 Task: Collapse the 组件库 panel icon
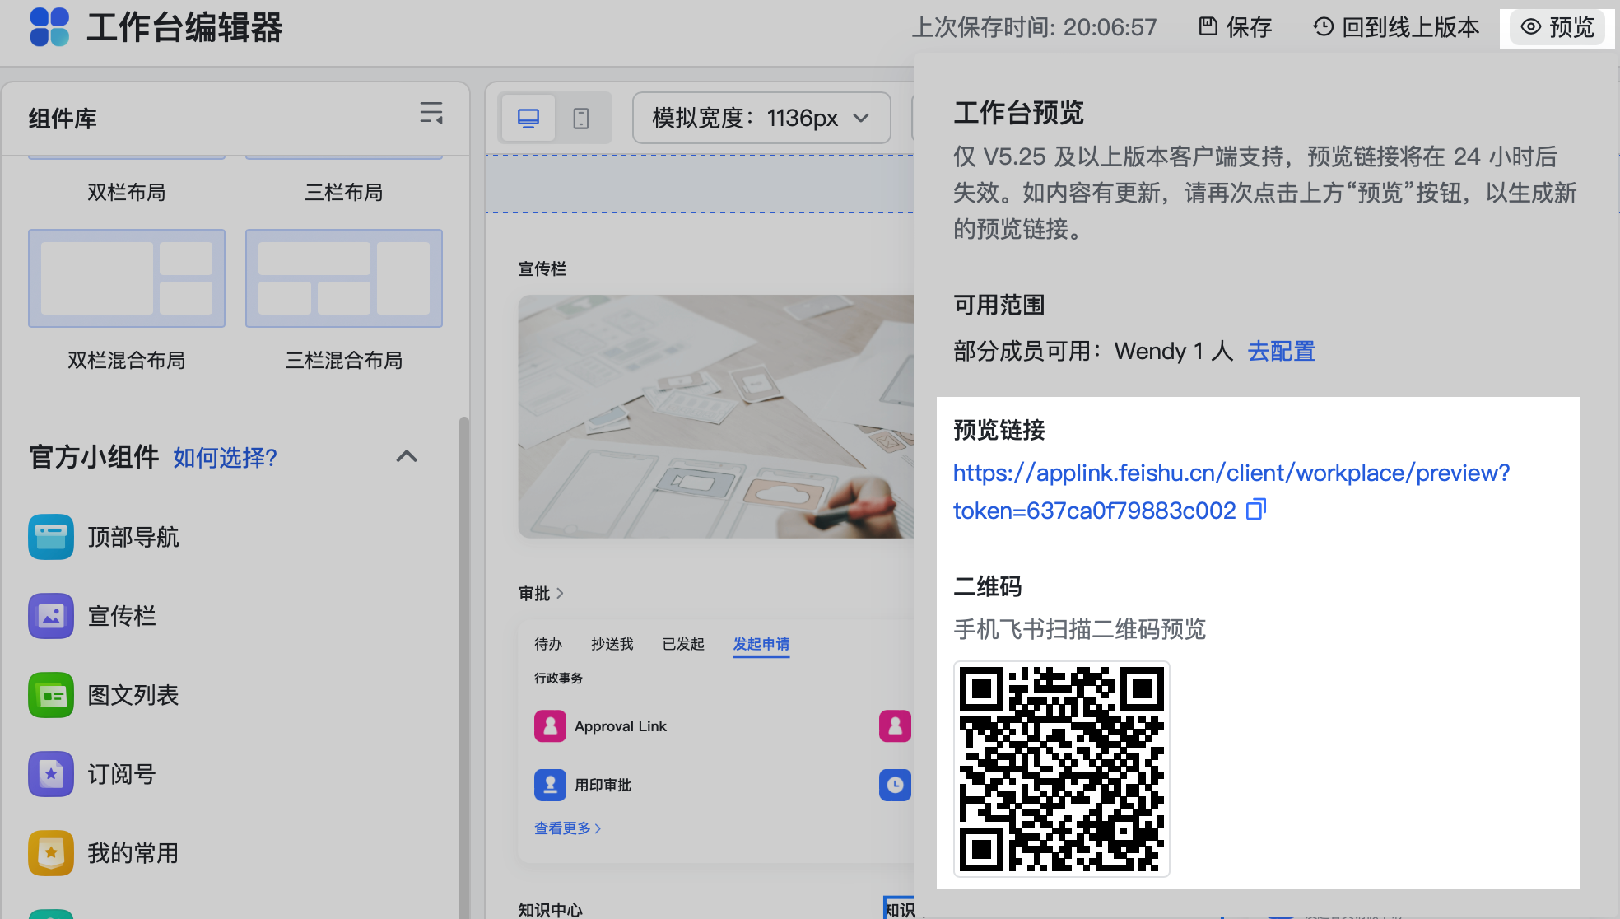pos(431,113)
